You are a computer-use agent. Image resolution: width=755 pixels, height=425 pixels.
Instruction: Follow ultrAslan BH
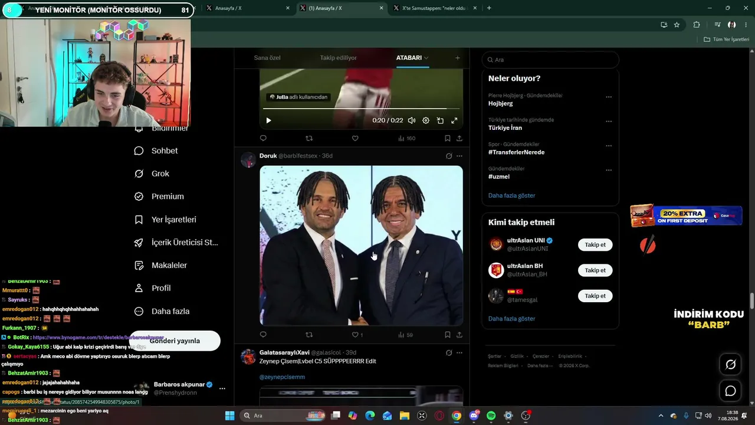pyautogui.click(x=595, y=270)
